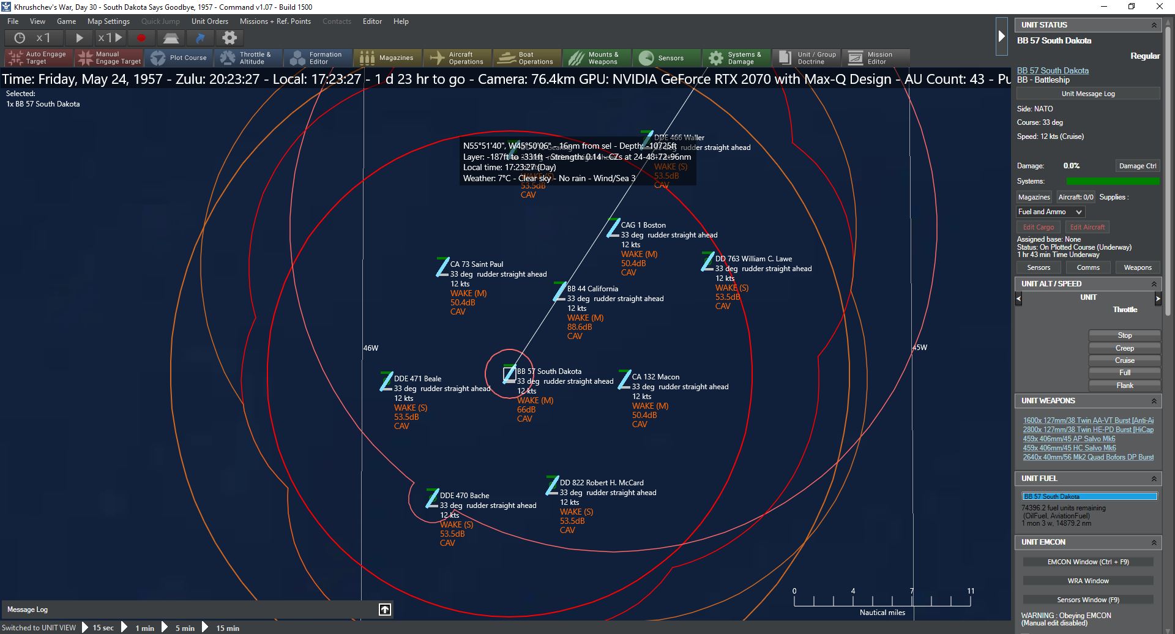Viewport: 1175px width, 634px height.
Task: Open the gear settings button in toolbar
Action: click(x=229, y=38)
